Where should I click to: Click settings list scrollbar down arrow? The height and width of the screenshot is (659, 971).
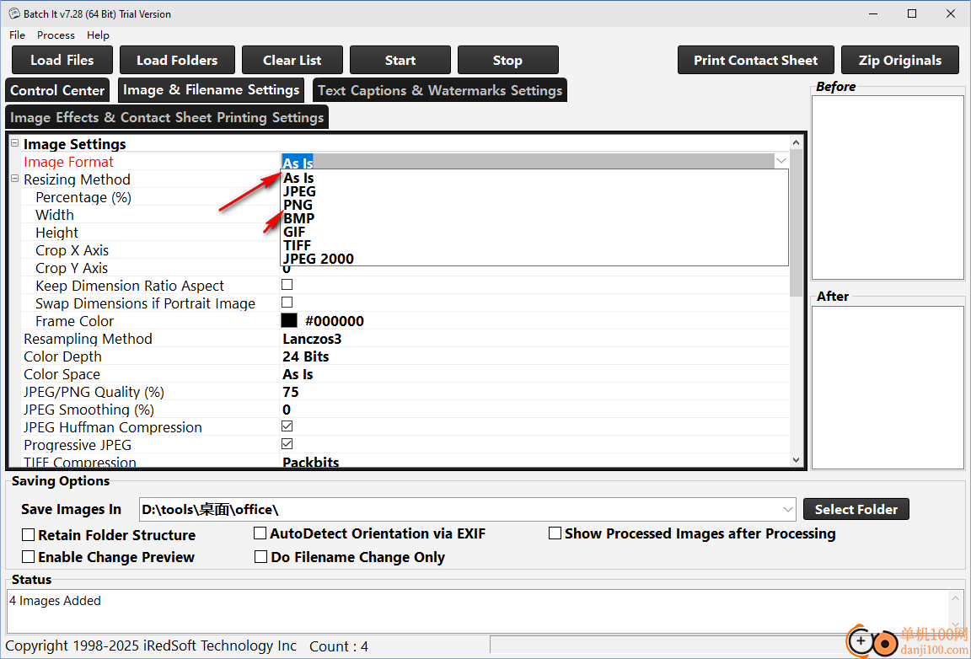(x=797, y=460)
